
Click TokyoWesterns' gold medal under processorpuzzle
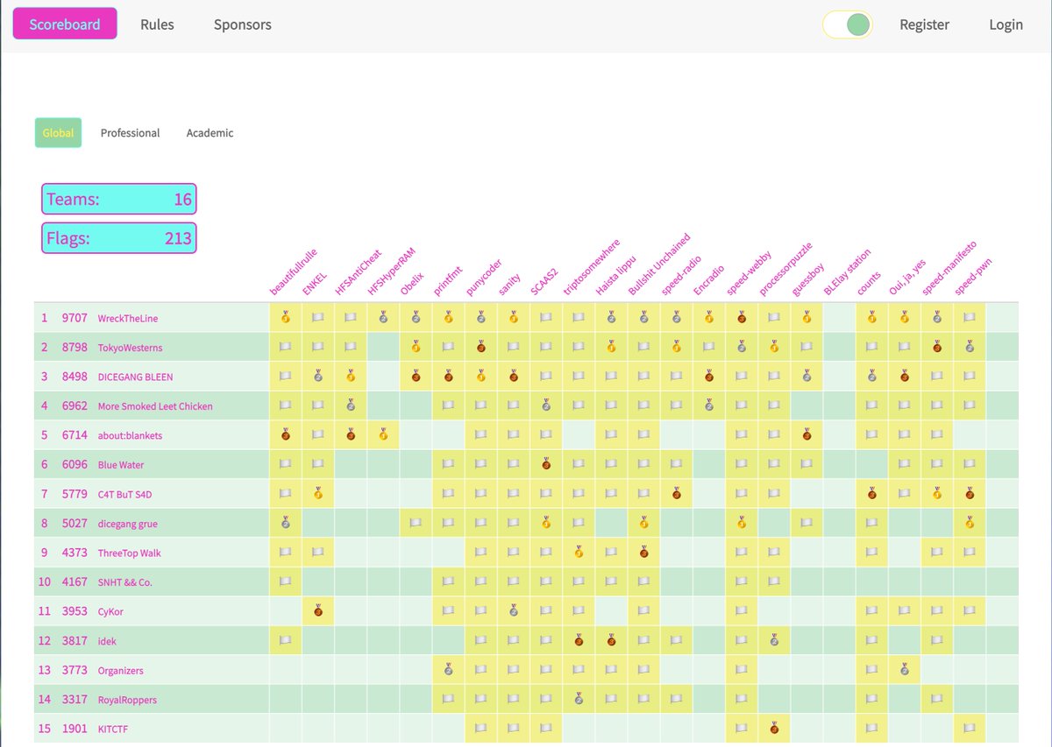click(774, 348)
